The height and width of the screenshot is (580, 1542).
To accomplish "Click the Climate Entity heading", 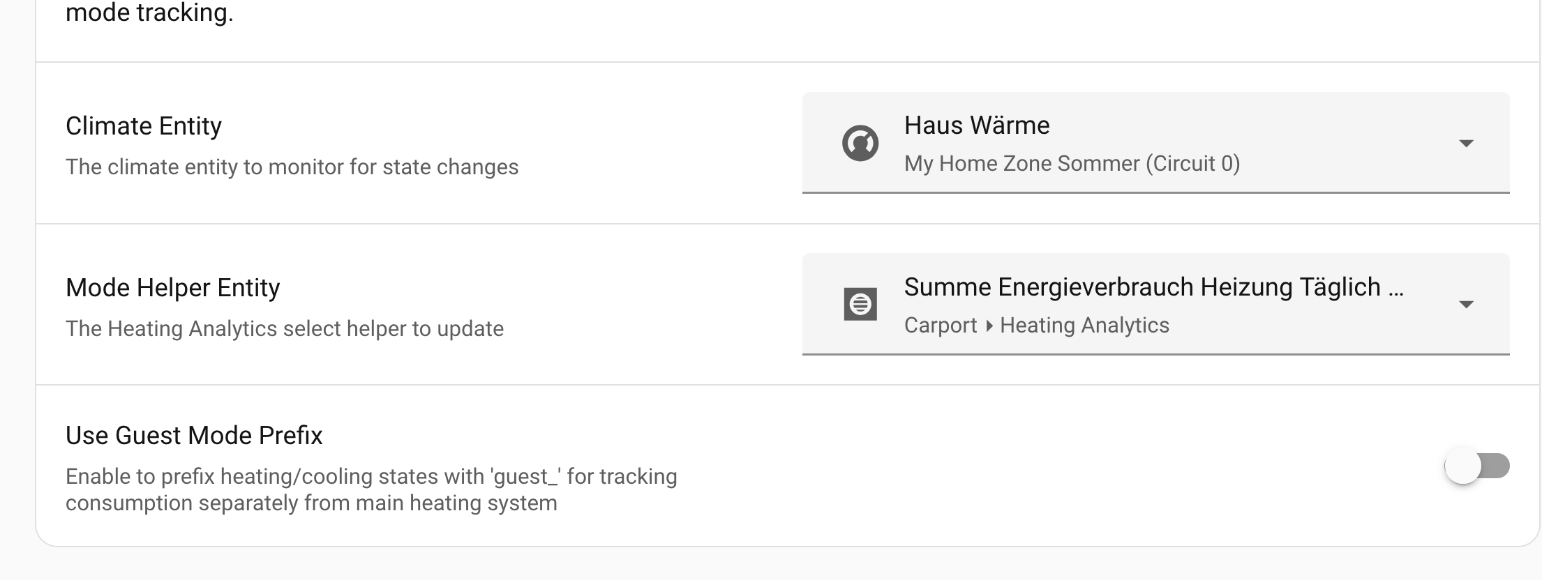I will (144, 126).
